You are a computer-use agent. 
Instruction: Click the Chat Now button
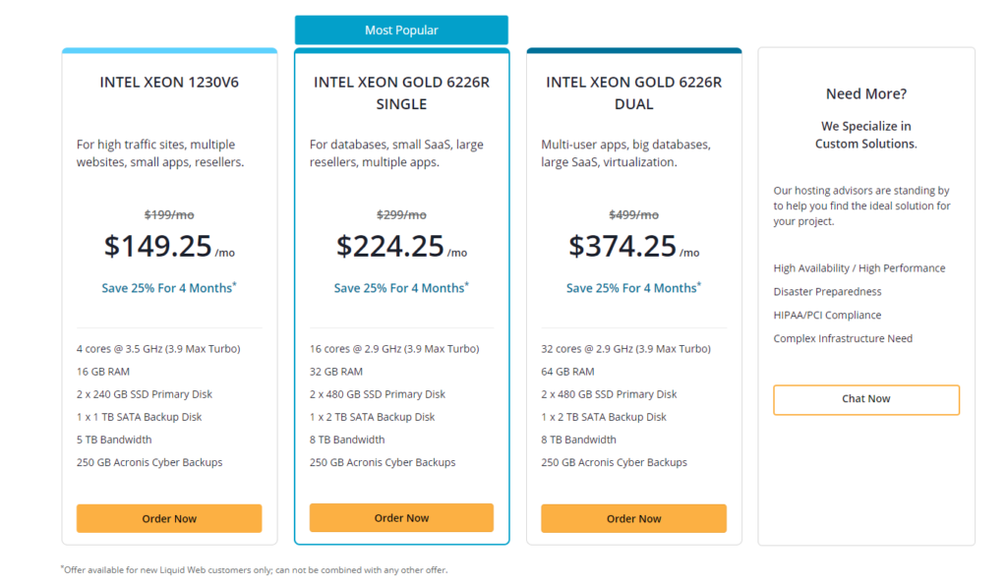[866, 399]
